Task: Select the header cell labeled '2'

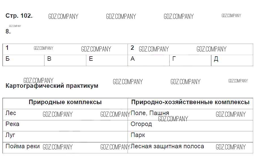Action: tap(190, 49)
